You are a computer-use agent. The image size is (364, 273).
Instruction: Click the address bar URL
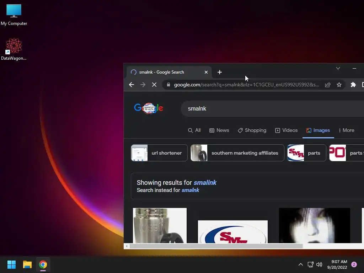point(247,85)
